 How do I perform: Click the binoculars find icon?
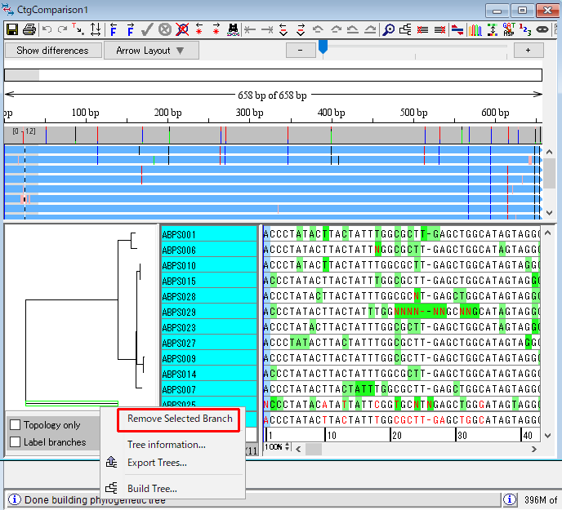233,29
